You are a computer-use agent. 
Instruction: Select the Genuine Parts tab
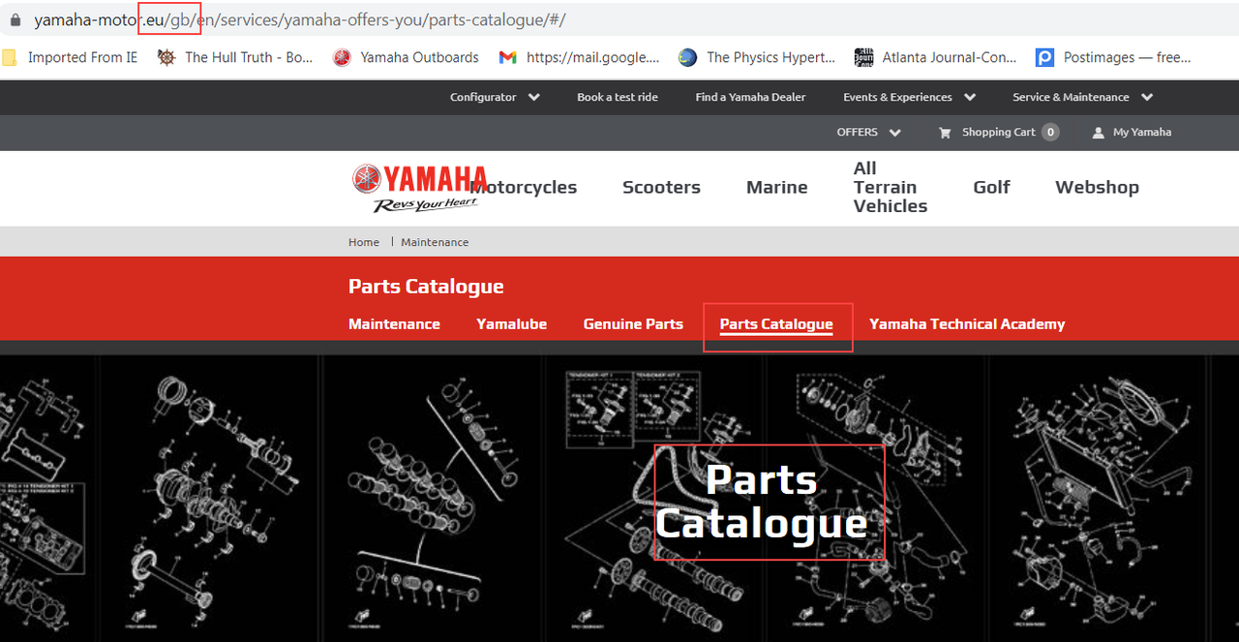(633, 324)
